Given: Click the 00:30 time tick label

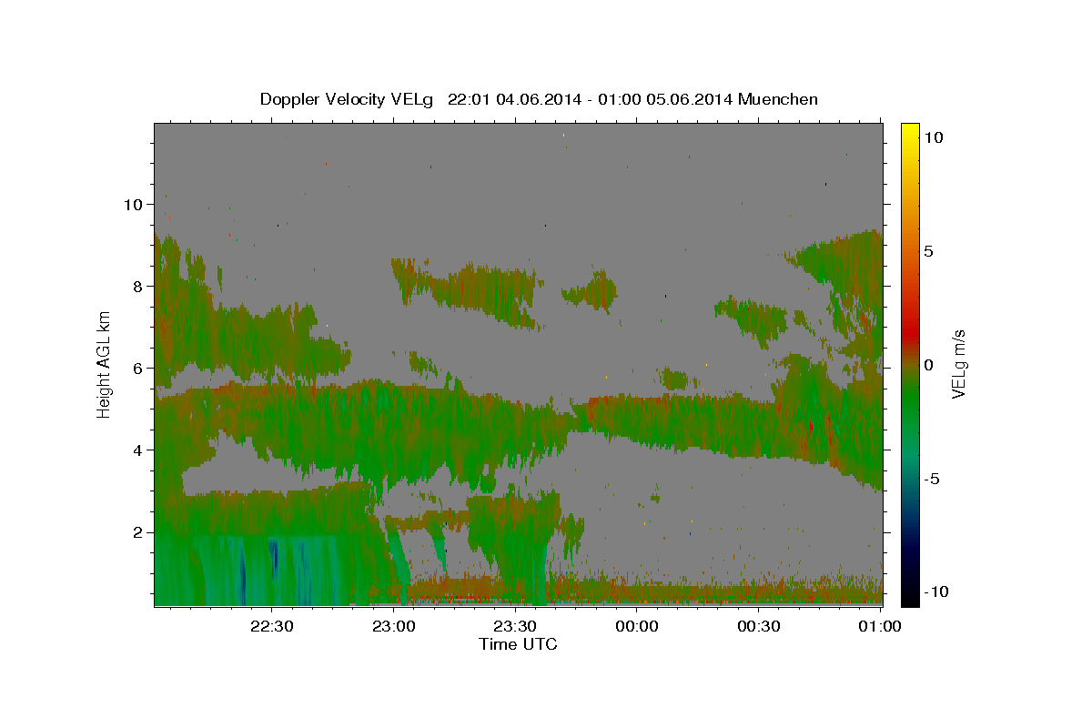Looking at the screenshot, I should (x=759, y=626).
